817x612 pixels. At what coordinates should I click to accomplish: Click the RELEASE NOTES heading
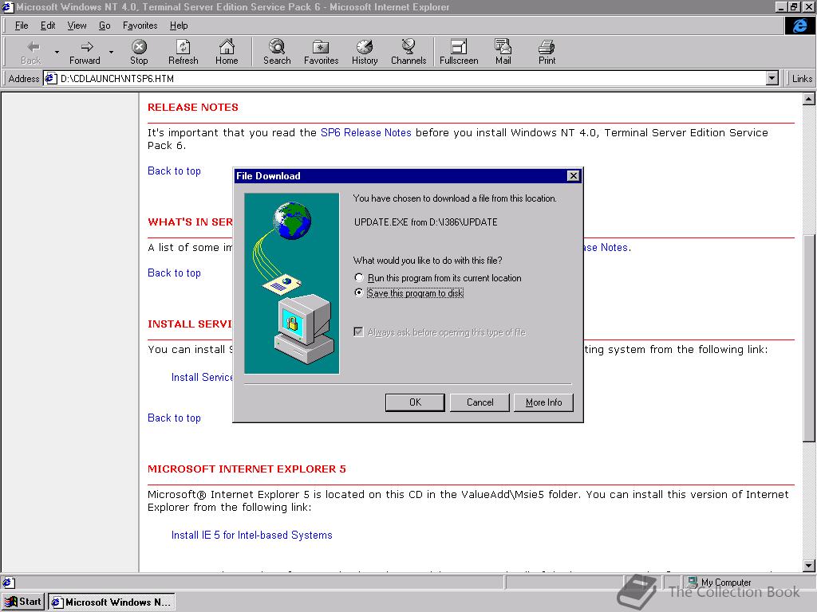(193, 108)
